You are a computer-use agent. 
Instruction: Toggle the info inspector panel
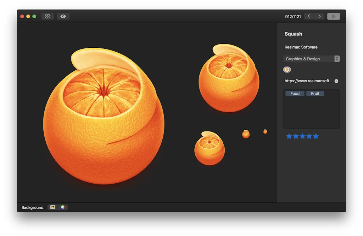tap(334, 16)
